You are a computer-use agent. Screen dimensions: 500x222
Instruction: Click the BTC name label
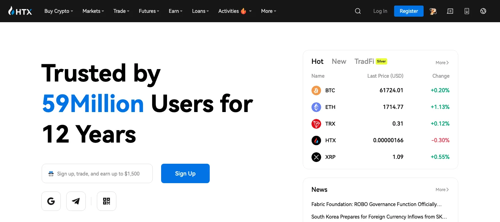pyautogui.click(x=330, y=91)
